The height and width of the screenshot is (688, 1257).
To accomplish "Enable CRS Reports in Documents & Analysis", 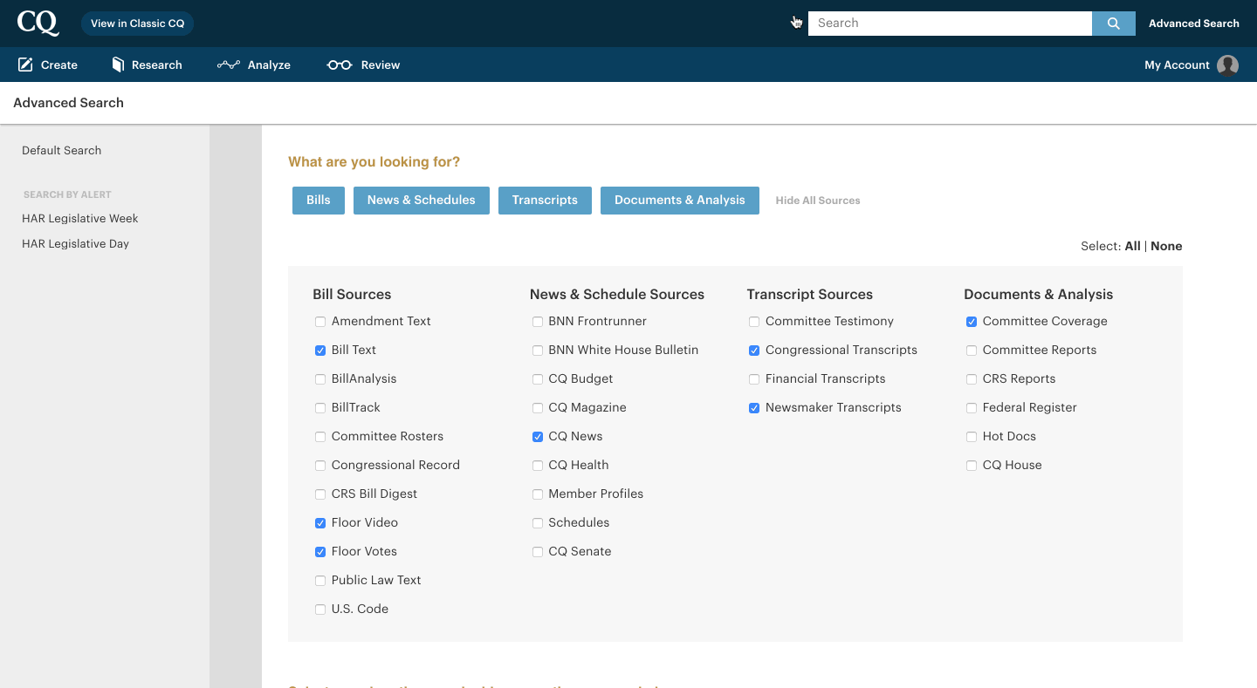I will [972, 379].
